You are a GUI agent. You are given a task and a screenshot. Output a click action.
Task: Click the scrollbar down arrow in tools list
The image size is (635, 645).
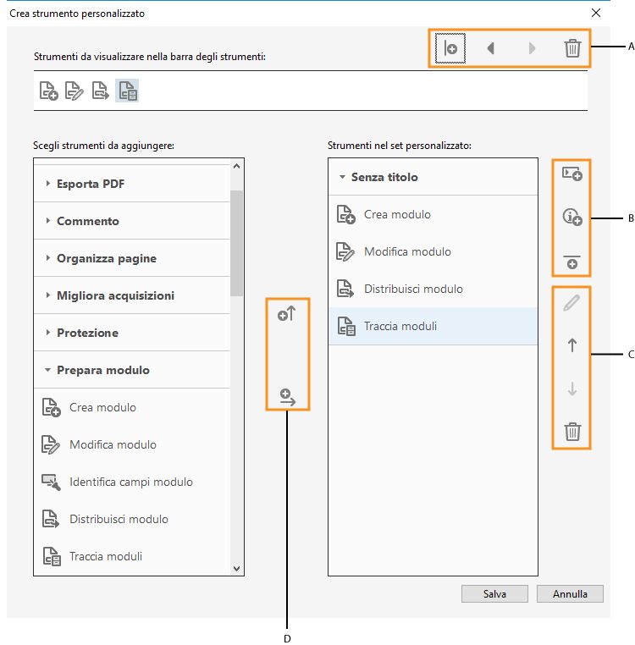(x=236, y=569)
